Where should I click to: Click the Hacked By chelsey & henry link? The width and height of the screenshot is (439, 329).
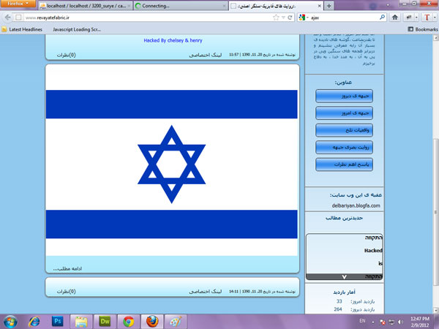tap(173, 40)
